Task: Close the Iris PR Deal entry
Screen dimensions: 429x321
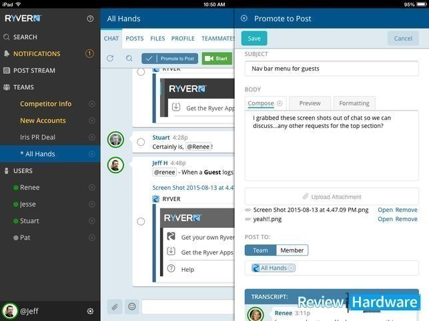Action: click(x=92, y=137)
